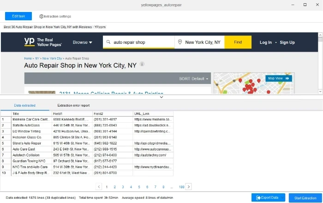Go to previous page arrow
323x203 pixels.
coord(99,187)
